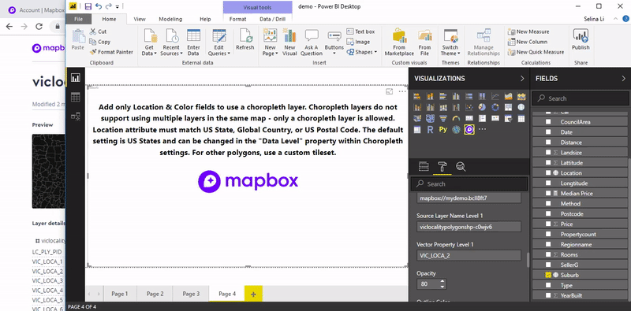Select the ArcGIS map visual icon
Screen dimensions: 631x311
tap(456, 129)
